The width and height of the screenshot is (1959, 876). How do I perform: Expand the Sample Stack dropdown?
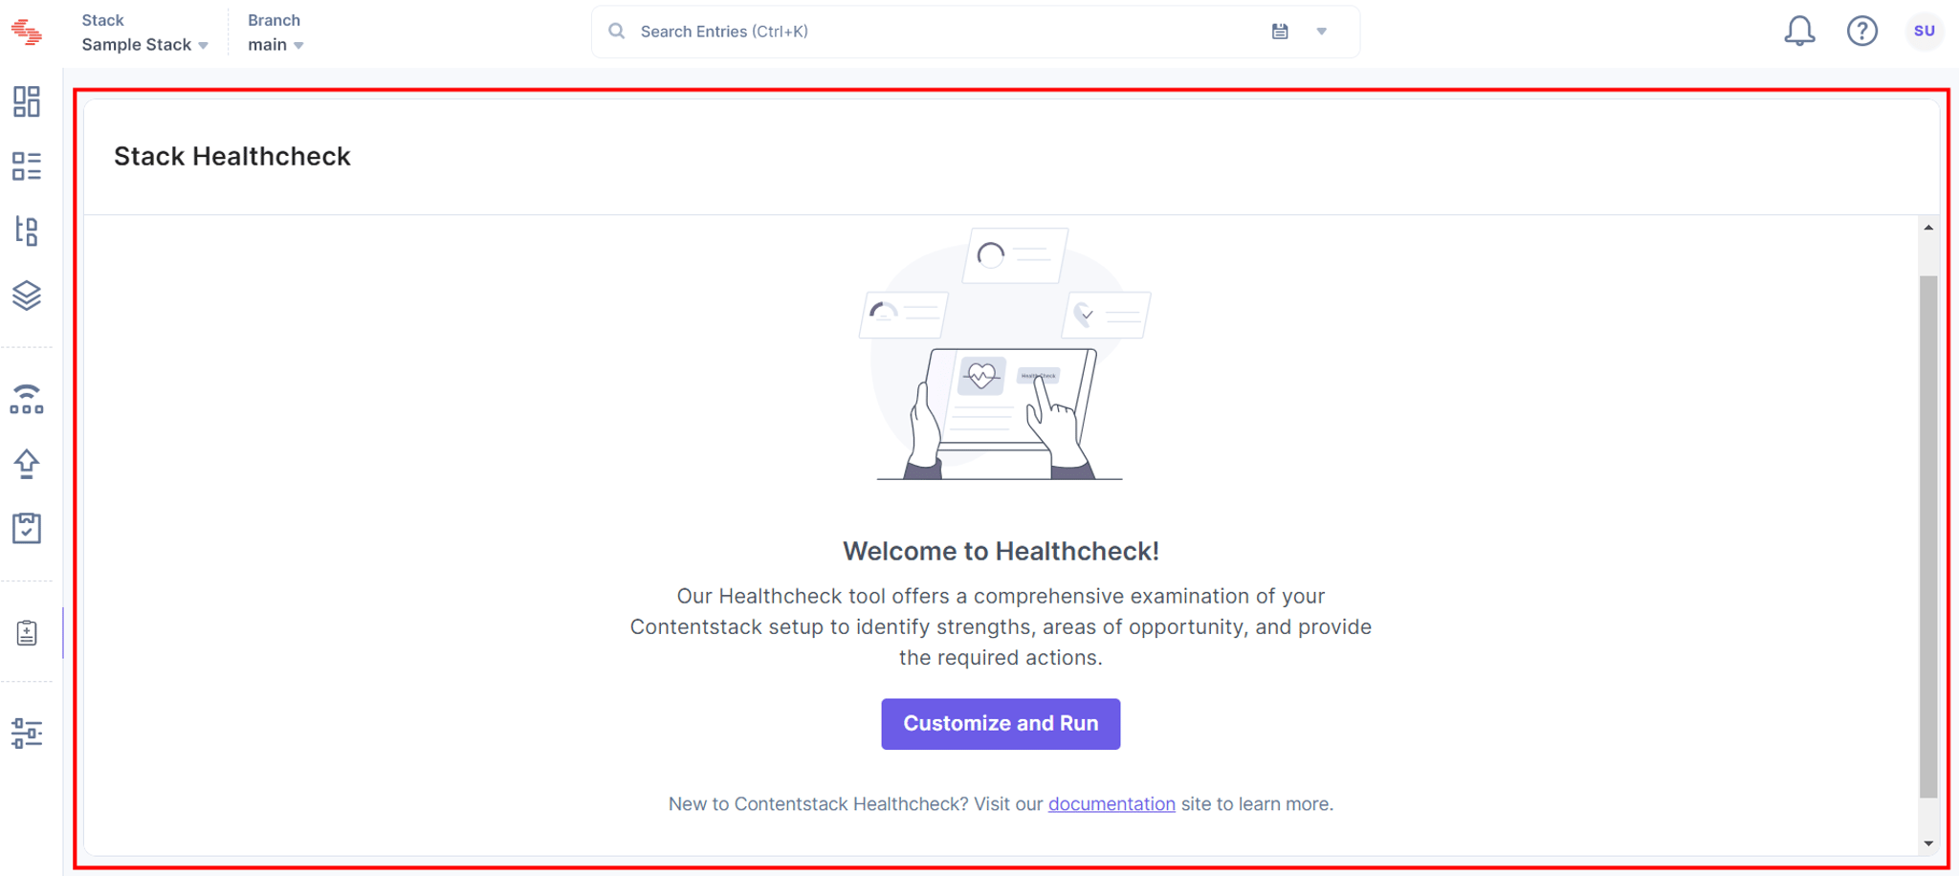click(144, 45)
